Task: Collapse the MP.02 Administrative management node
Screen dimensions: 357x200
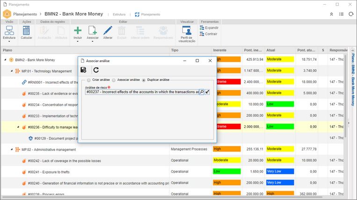Action: point(12,150)
